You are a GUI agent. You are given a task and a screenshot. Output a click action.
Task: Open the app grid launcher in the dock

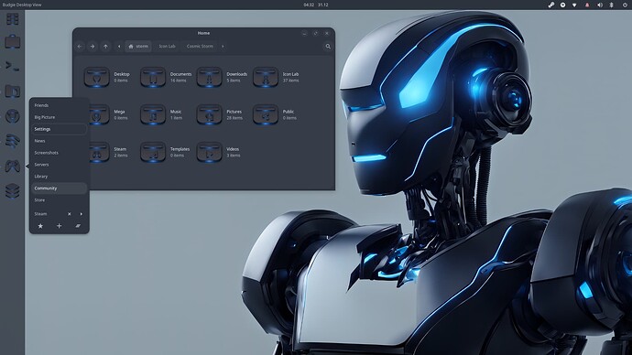tap(13, 19)
